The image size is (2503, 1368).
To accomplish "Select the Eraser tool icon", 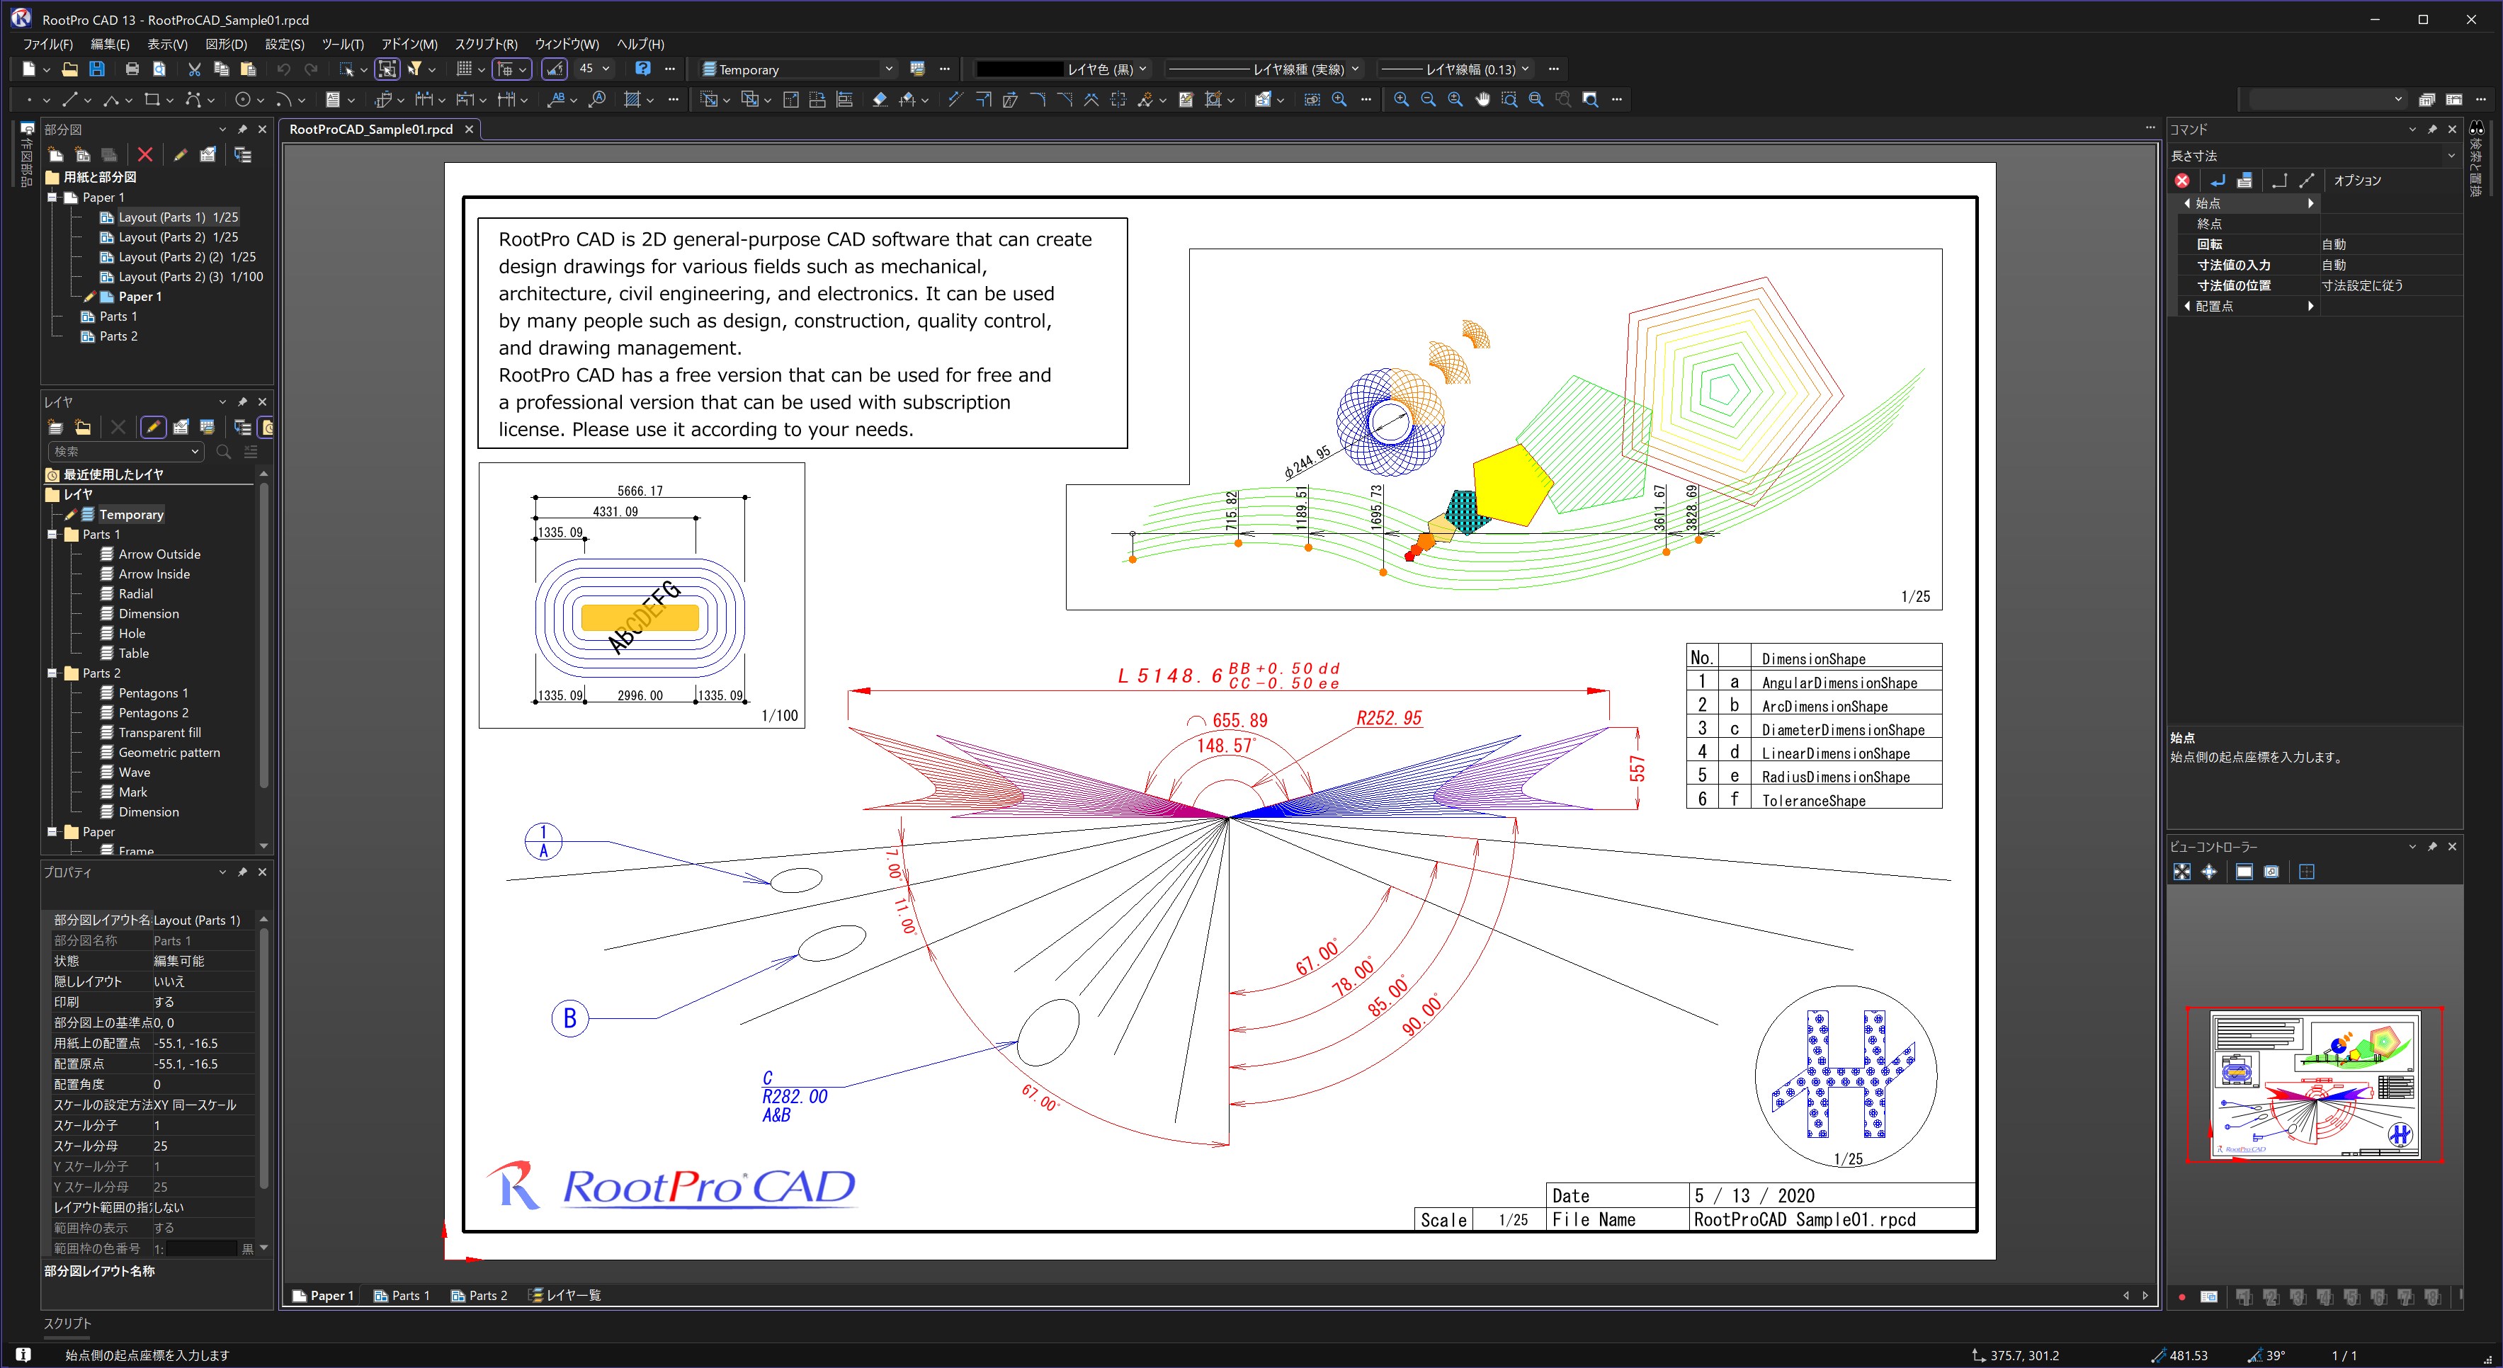I will click(880, 99).
